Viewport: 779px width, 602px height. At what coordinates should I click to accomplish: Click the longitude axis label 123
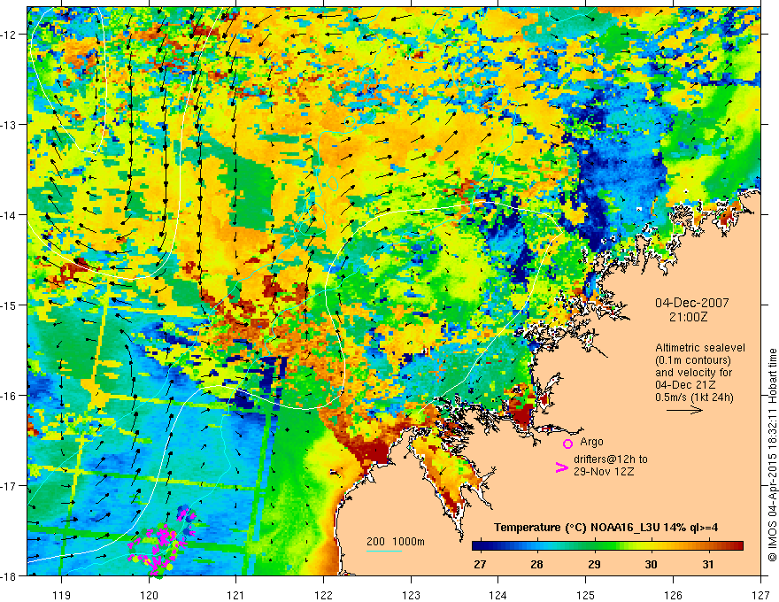coord(411,595)
